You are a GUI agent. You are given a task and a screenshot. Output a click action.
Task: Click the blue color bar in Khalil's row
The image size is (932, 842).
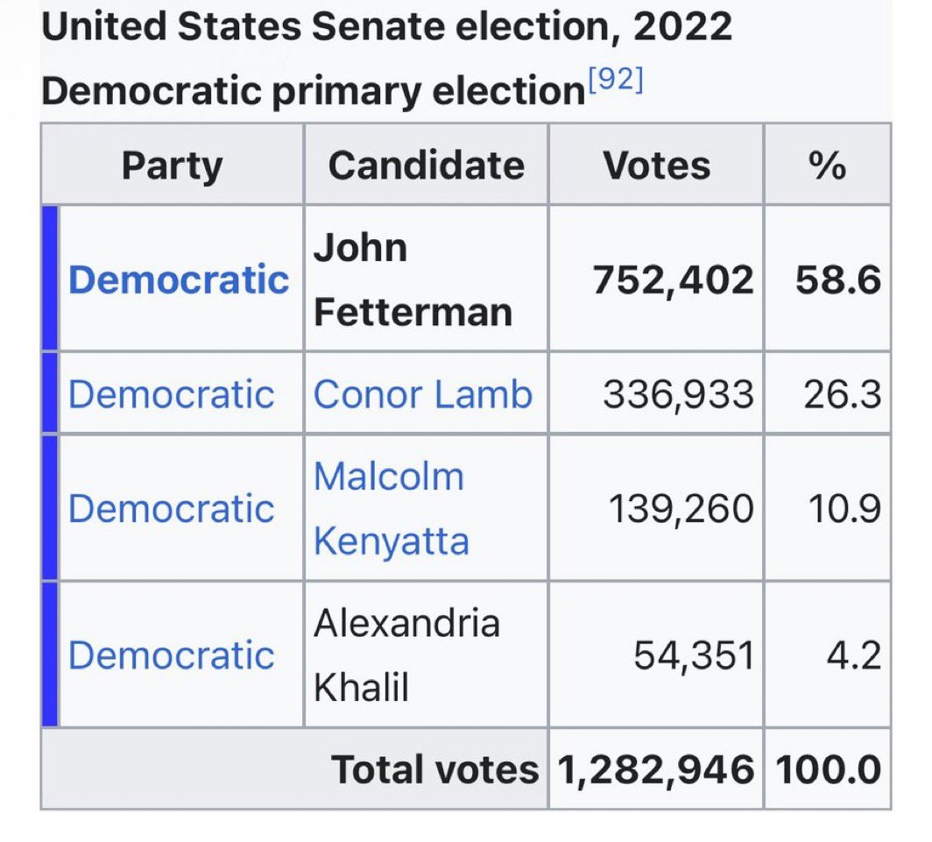coord(50,655)
